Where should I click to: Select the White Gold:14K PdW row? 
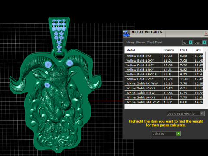point(164,102)
